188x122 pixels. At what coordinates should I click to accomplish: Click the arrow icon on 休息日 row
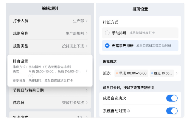click(x=87, y=103)
